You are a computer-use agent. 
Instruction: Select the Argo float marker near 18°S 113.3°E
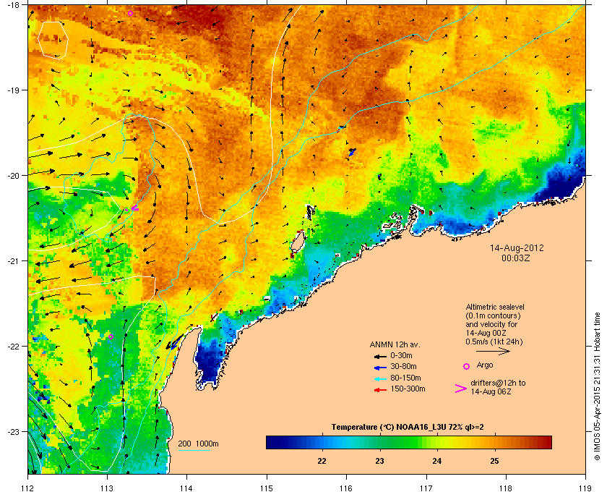(131, 14)
